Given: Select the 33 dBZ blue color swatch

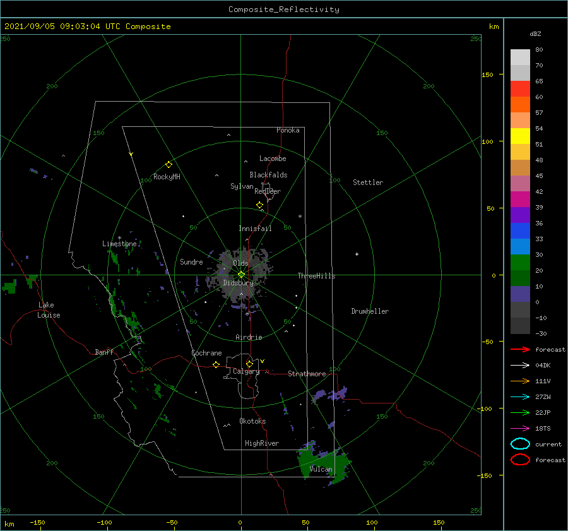Looking at the screenshot, I should click(520, 230).
